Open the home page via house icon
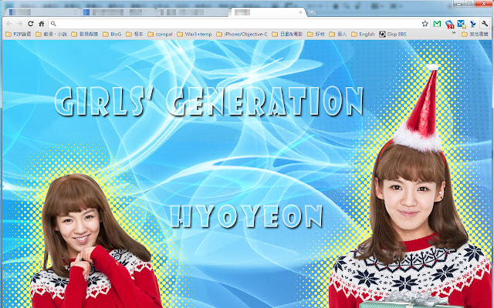 tap(41, 24)
